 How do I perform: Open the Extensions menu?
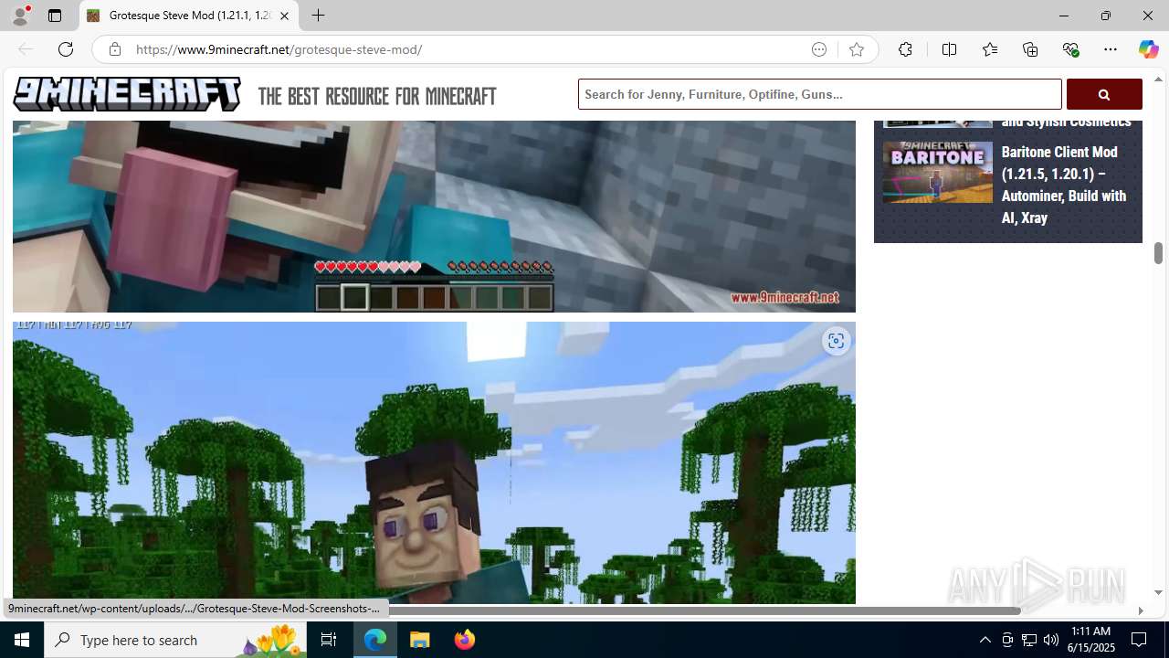905,49
